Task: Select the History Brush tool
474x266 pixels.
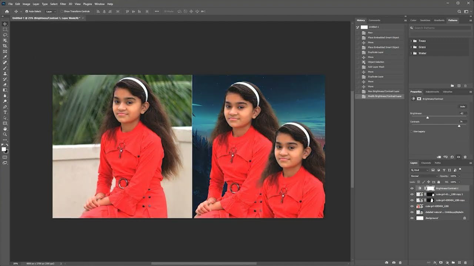Action: 5,79
